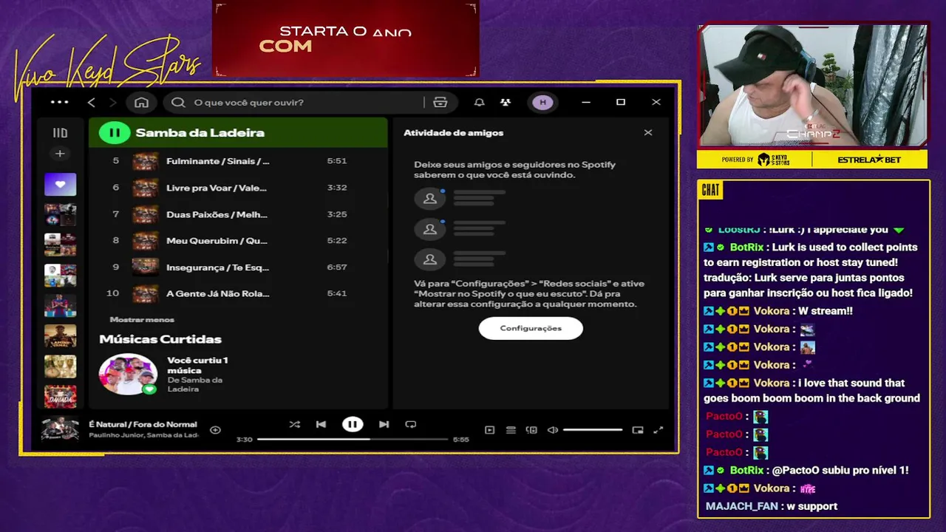Mute with the volume speaker icon

click(x=553, y=430)
